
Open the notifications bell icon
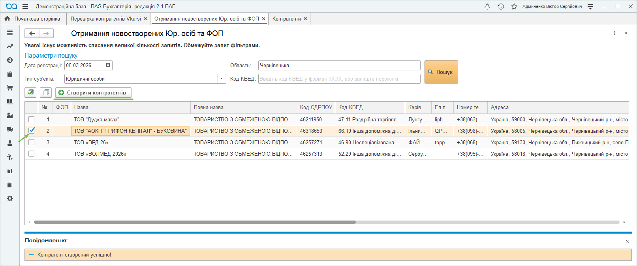tap(487, 7)
